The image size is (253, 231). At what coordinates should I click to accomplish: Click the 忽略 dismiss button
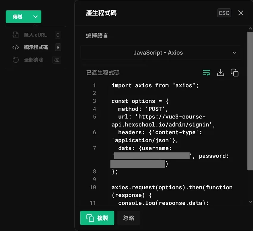point(129,218)
